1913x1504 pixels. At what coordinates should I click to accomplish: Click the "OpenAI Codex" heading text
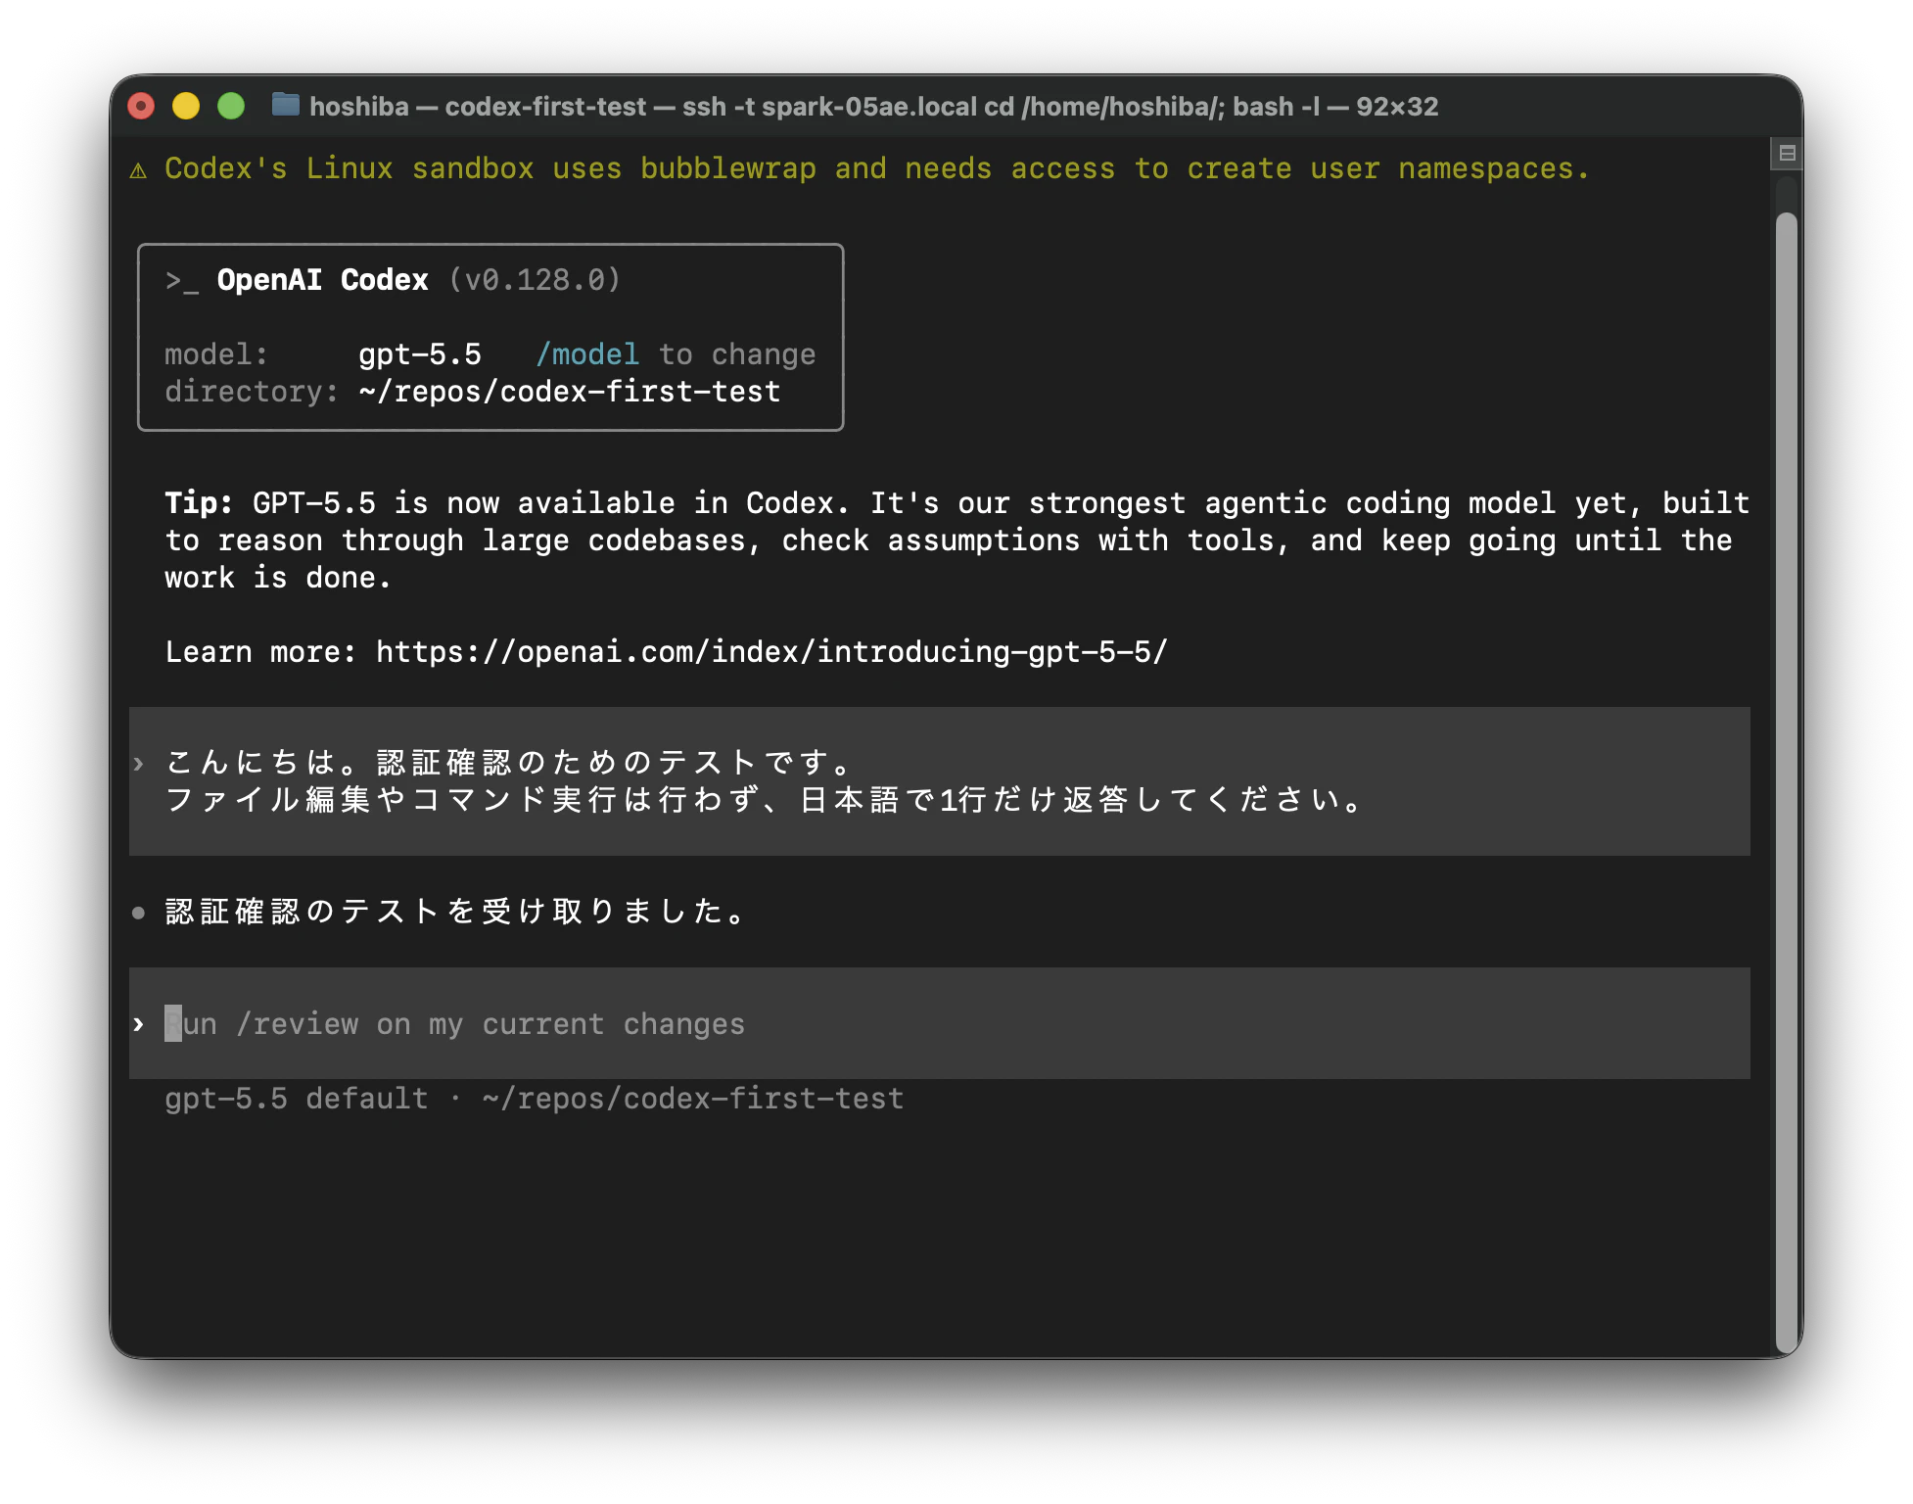tap(322, 280)
